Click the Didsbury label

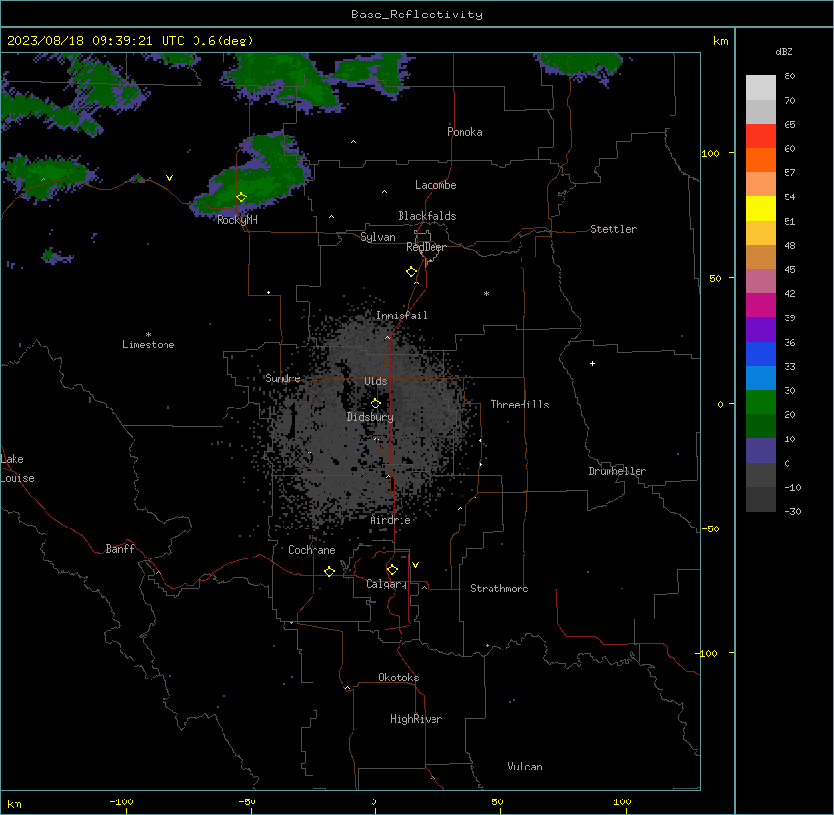pyautogui.click(x=371, y=417)
